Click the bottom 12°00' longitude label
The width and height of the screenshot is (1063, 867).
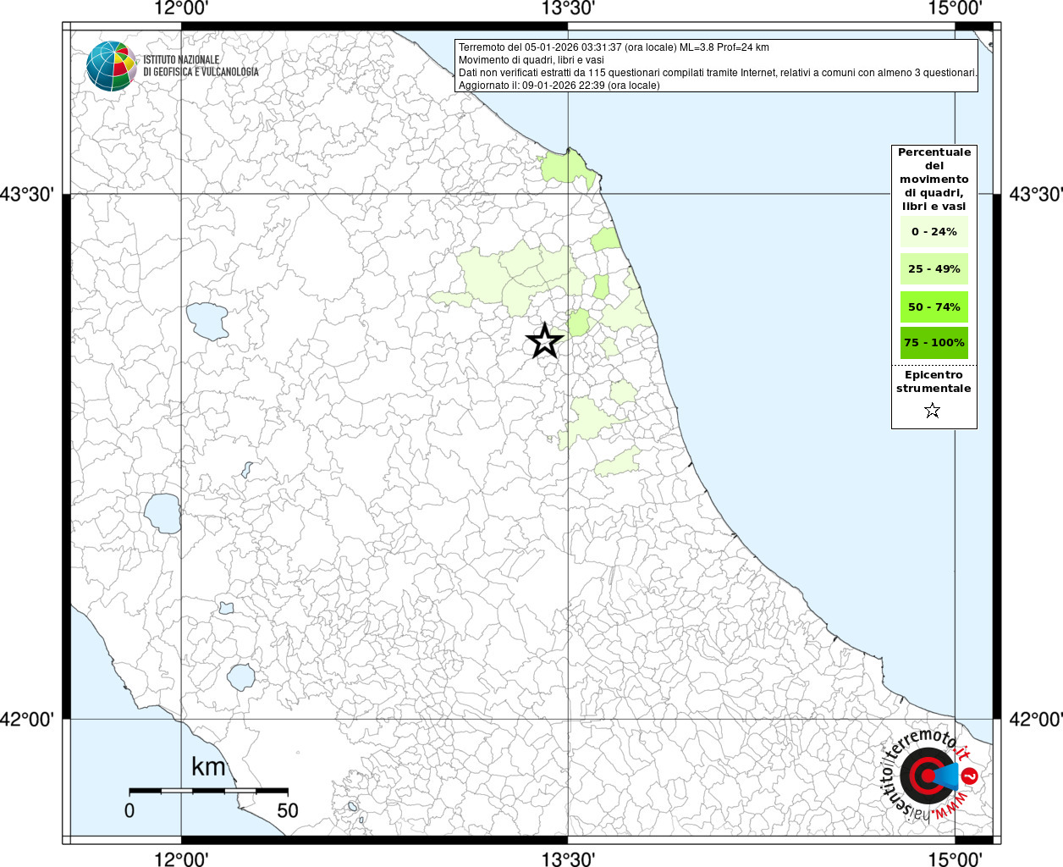pos(181,859)
